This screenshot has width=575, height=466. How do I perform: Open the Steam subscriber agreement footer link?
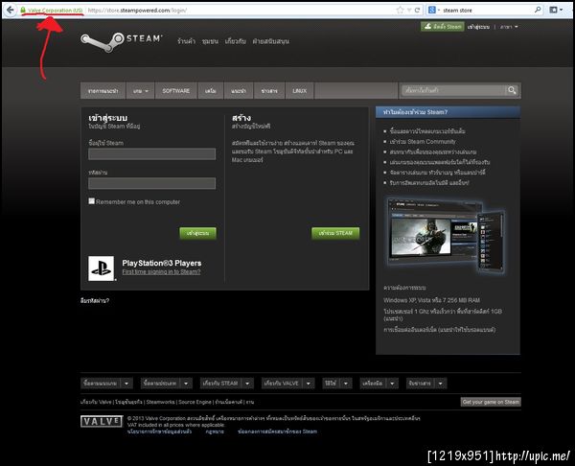[278, 431]
